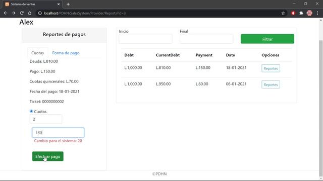Screen dimensions: 323x181
Task: Click the Debt column header
Action: pos(129,55)
